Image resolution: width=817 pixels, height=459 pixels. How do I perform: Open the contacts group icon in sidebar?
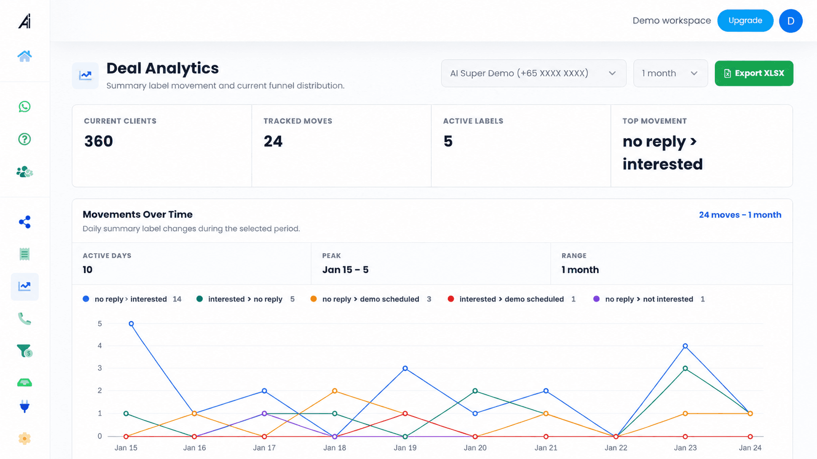[24, 172]
